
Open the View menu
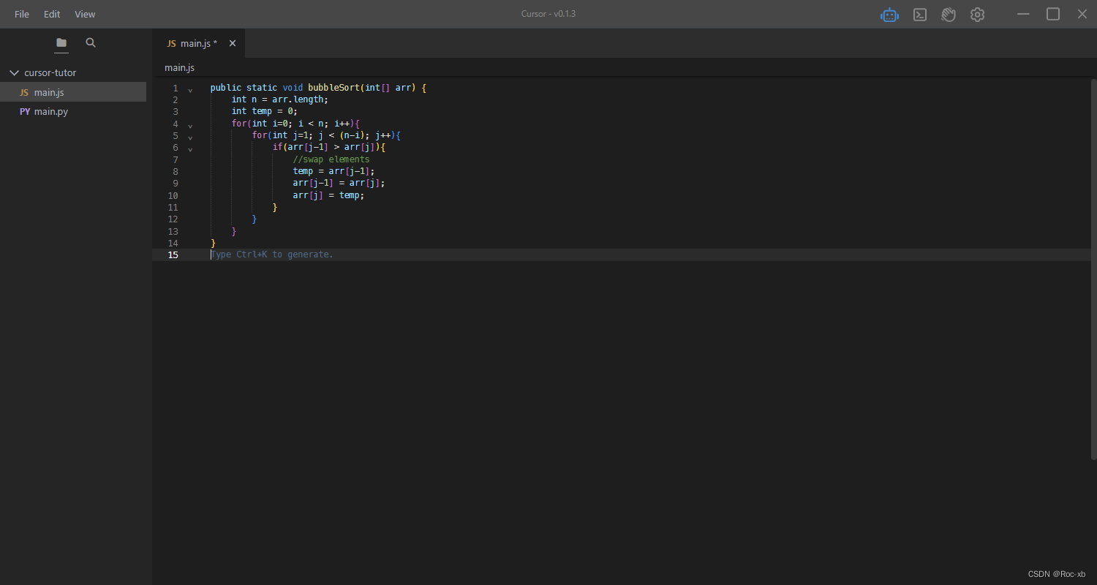pyautogui.click(x=85, y=14)
